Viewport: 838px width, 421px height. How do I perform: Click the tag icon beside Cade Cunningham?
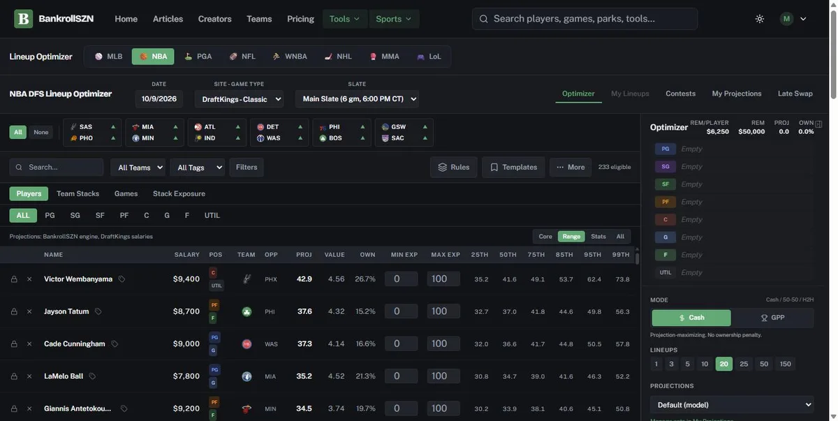click(115, 344)
